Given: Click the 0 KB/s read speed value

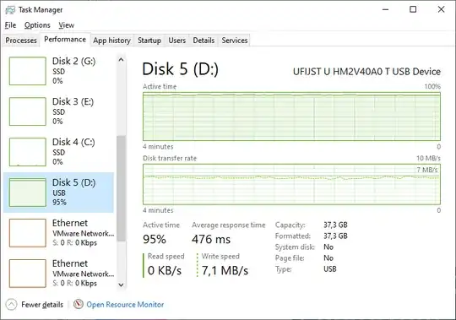Looking at the screenshot, I should tap(165, 270).
